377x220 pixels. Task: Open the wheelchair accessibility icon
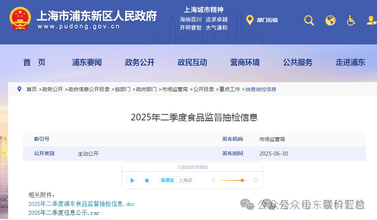coord(351,20)
